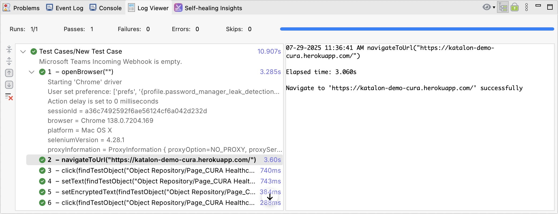Click the Problems tab icon
This screenshot has height=214, width=558.
pos(7,8)
